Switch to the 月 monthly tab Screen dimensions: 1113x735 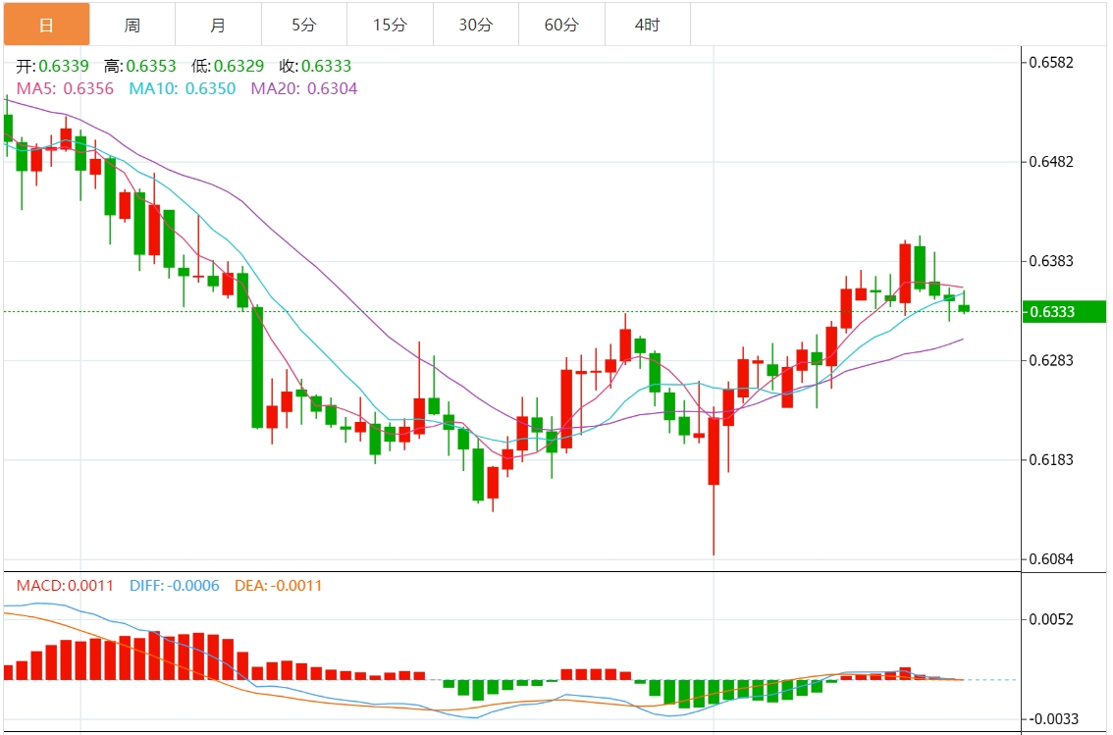coord(219,25)
